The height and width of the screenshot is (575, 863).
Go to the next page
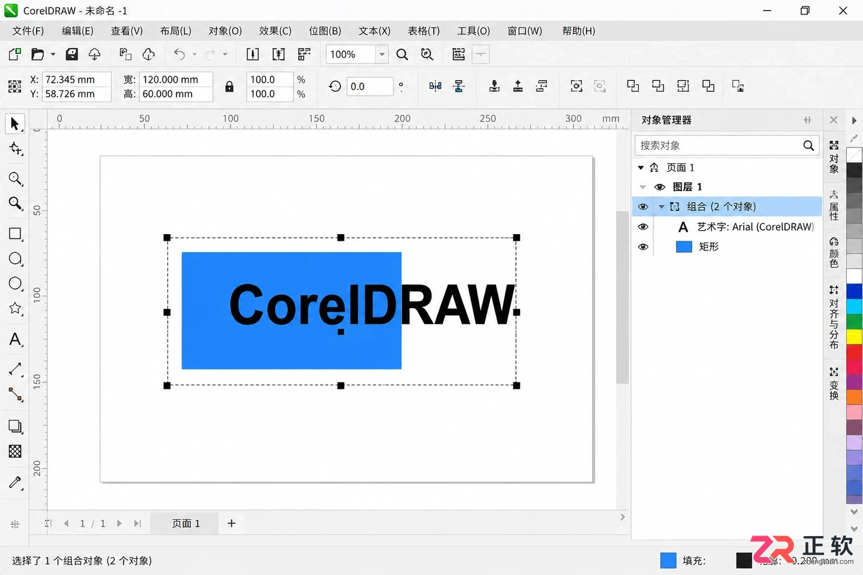pos(119,523)
